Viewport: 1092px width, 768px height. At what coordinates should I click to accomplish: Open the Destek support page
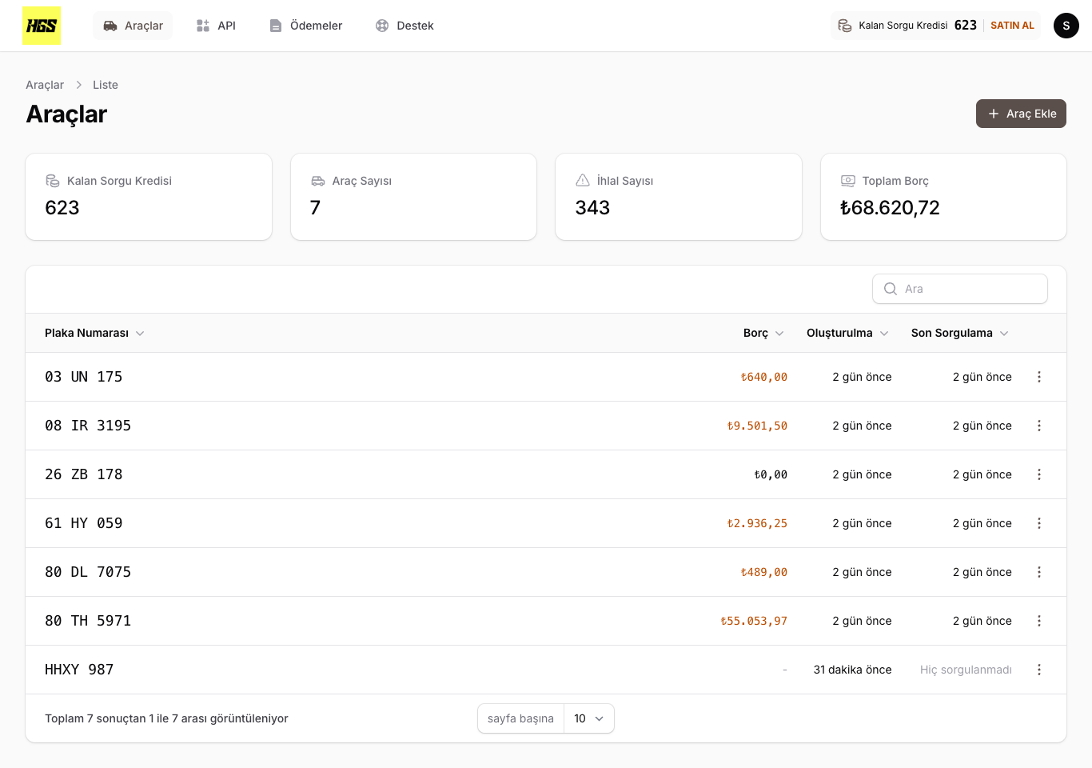(405, 26)
